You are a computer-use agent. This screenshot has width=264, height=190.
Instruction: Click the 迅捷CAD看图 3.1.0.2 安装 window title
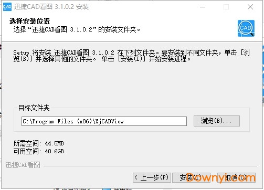click(x=51, y=7)
